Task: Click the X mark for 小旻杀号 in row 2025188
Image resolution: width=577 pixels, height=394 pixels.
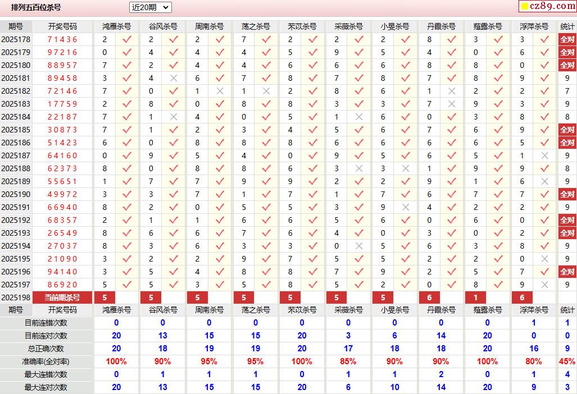Action: click(x=406, y=168)
